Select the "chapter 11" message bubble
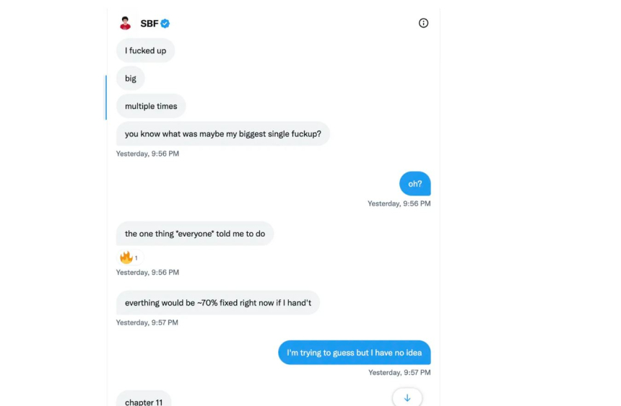Screen dimensions: 621x406 [x=144, y=400]
